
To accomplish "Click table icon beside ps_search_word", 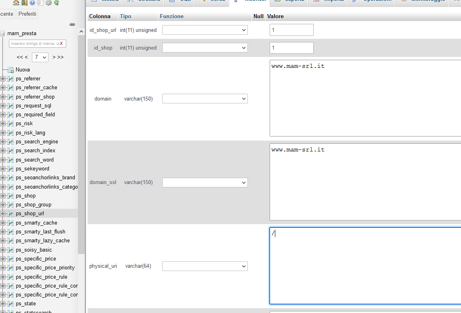I will pos(10,160).
